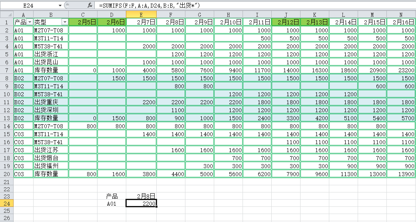The width and height of the screenshot is (416, 222).
Task: Click value 23200 in row 7
Action: pyautogui.click(x=401, y=70)
